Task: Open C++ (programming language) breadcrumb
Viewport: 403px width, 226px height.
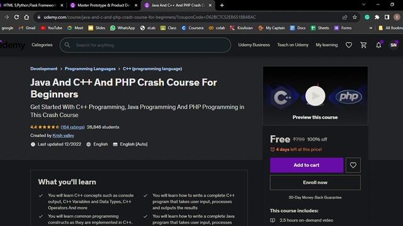Action: (152, 68)
